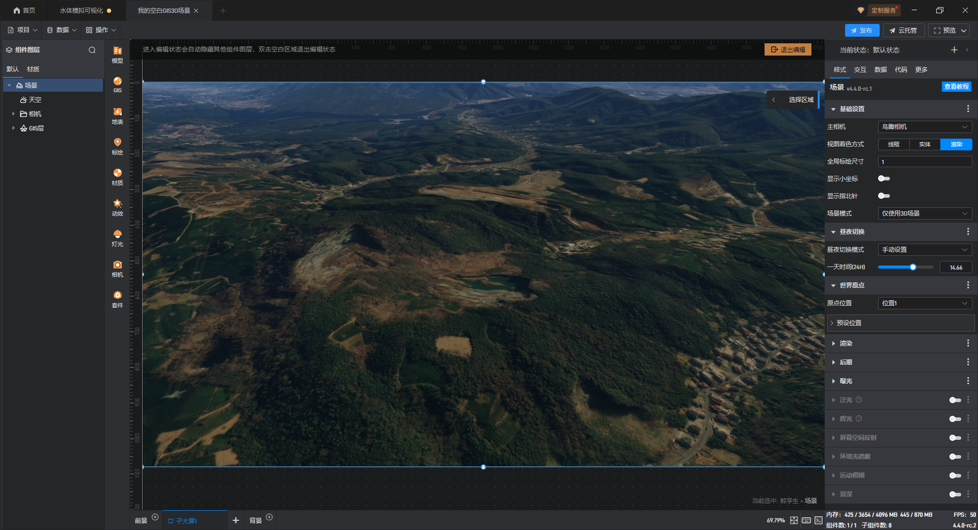The height and width of the screenshot is (530, 978).
Task: Enable the 泛光 (Bloom) effect switch
Action: (955, 400)
